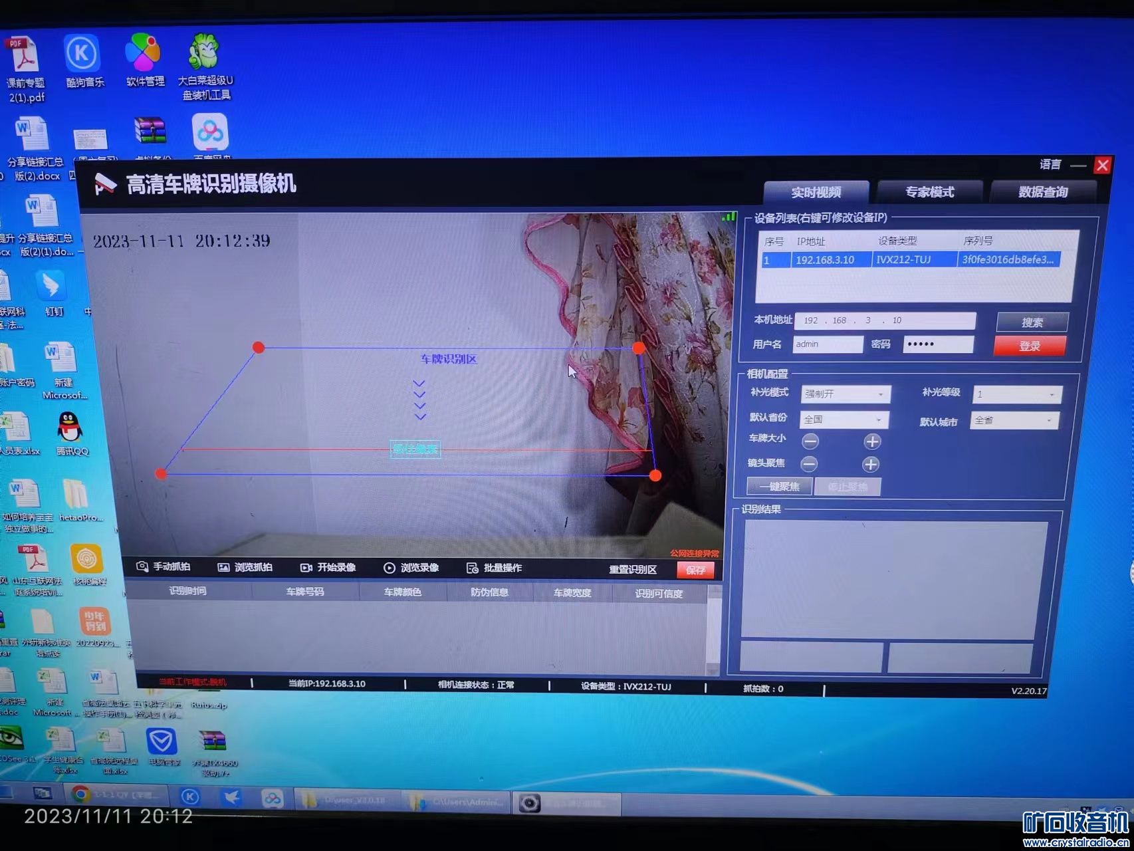Open 浏览抓拍 browse captures
This screenshot has width=1134, height=851.
[245, 567]
